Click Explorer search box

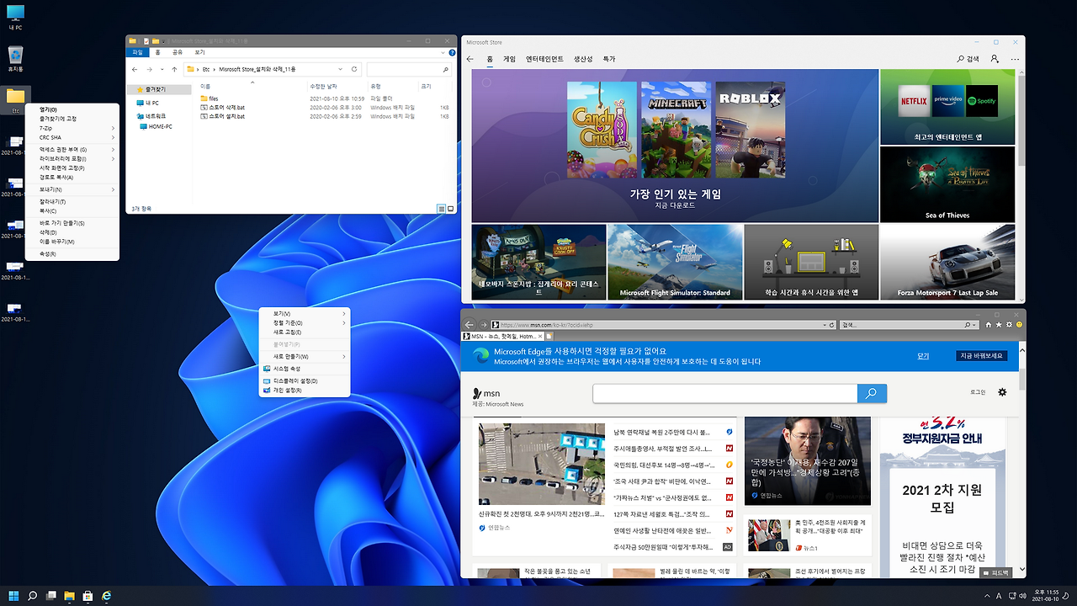point(410,69)
